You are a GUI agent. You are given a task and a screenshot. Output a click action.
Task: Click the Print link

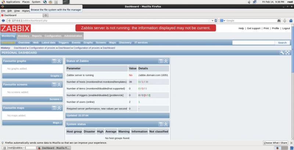tap(266, 29)
